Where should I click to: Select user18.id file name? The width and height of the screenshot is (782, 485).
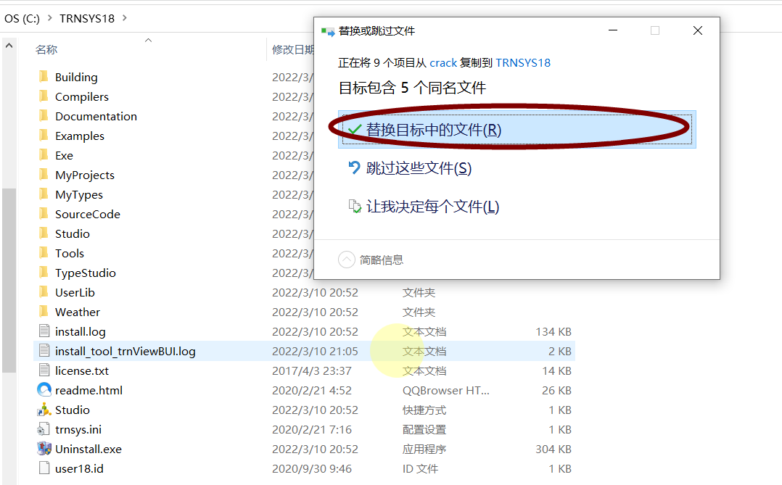click(x=79, y=468)
